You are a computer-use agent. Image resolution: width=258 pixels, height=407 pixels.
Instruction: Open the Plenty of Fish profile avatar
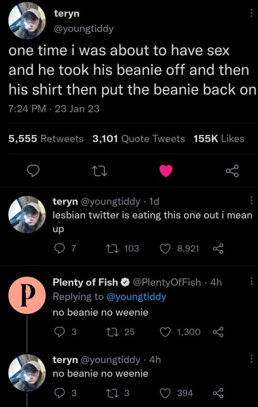pos(27,295)
